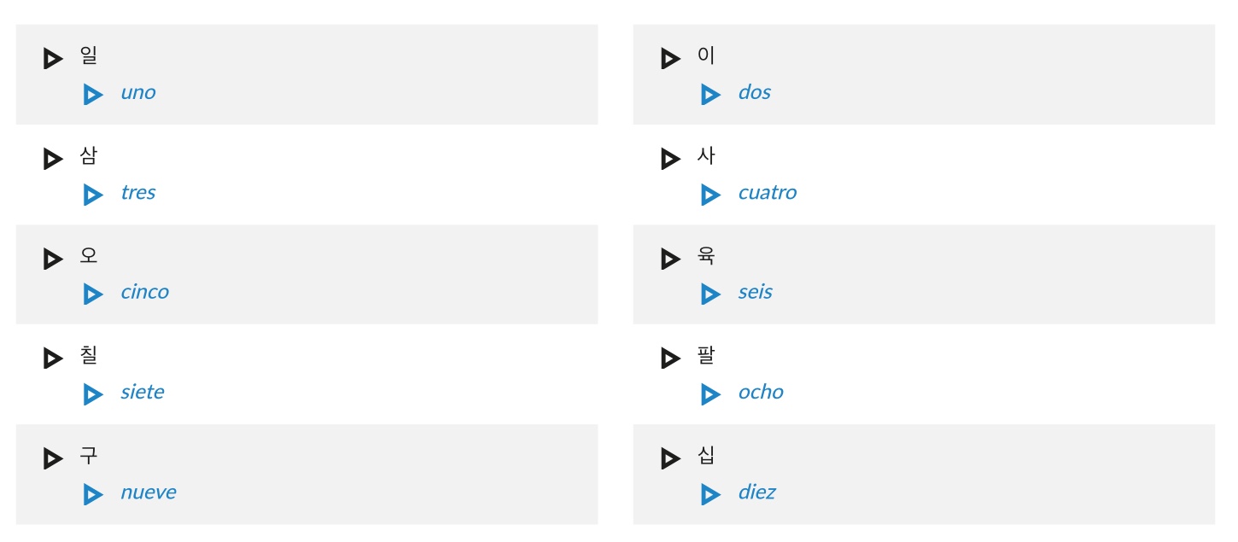
Task: Select the ocho translation link
Action: (761, 392)
